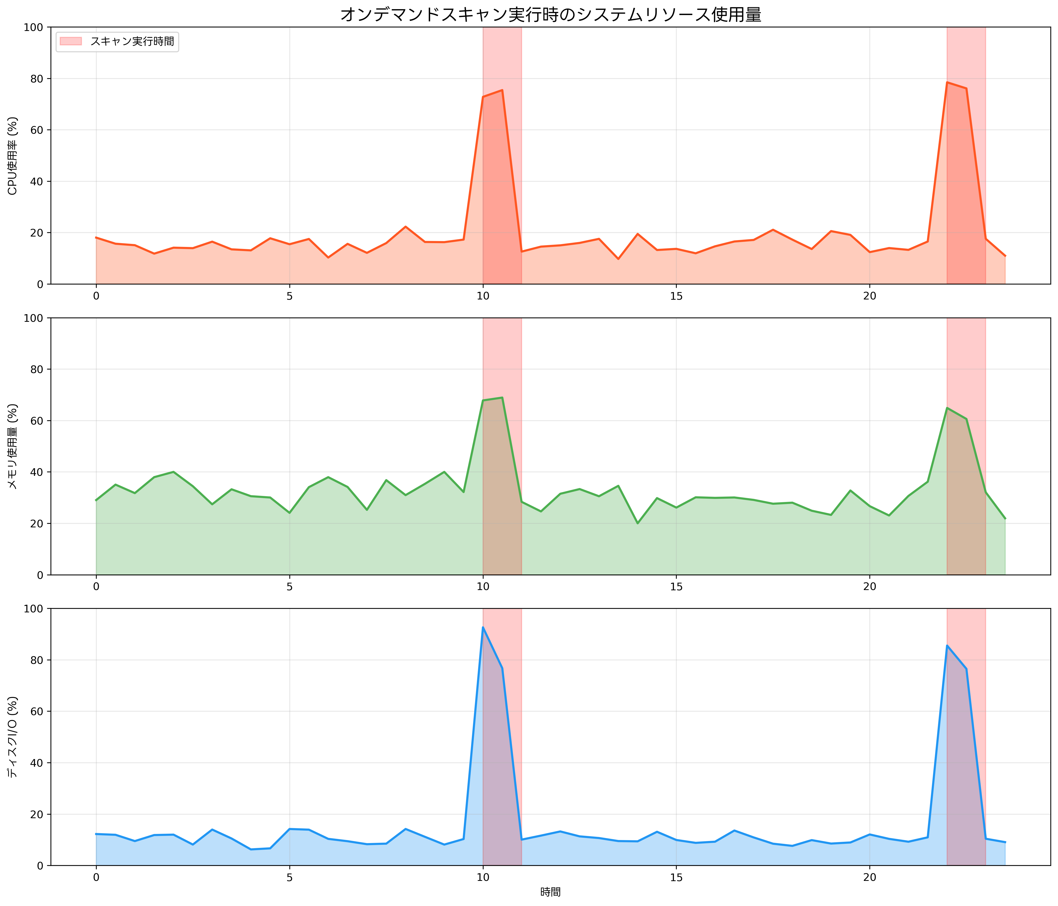Click the 20 tick below the disk I/O chart
The width and height of the screenshot is (1058, 906).
[870, 878]
